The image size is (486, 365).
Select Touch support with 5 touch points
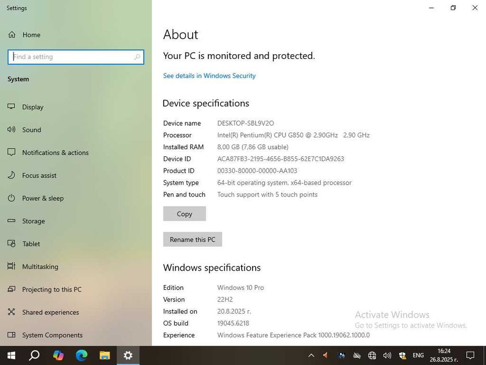(267, 194)
